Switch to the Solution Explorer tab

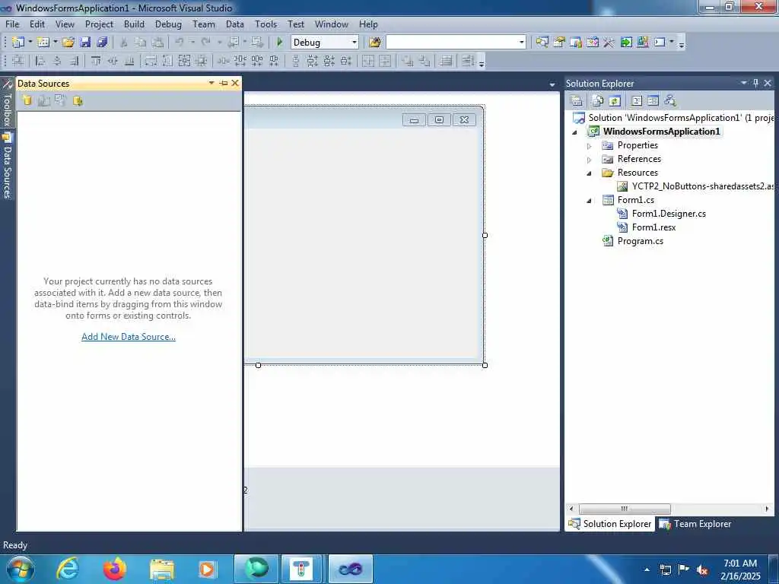click(609, 524)
